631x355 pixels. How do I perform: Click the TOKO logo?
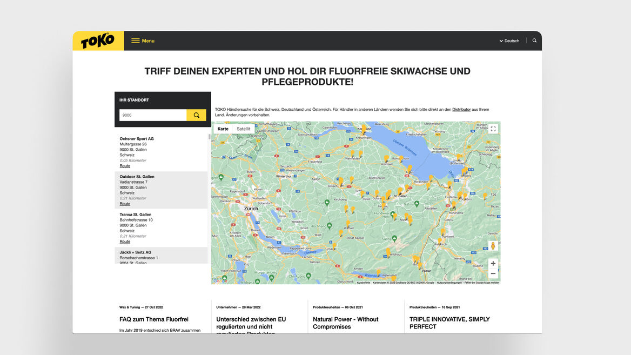(x=98, y=41)
